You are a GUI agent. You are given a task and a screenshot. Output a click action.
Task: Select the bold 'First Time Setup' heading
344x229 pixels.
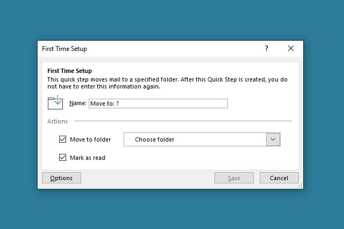69,71
